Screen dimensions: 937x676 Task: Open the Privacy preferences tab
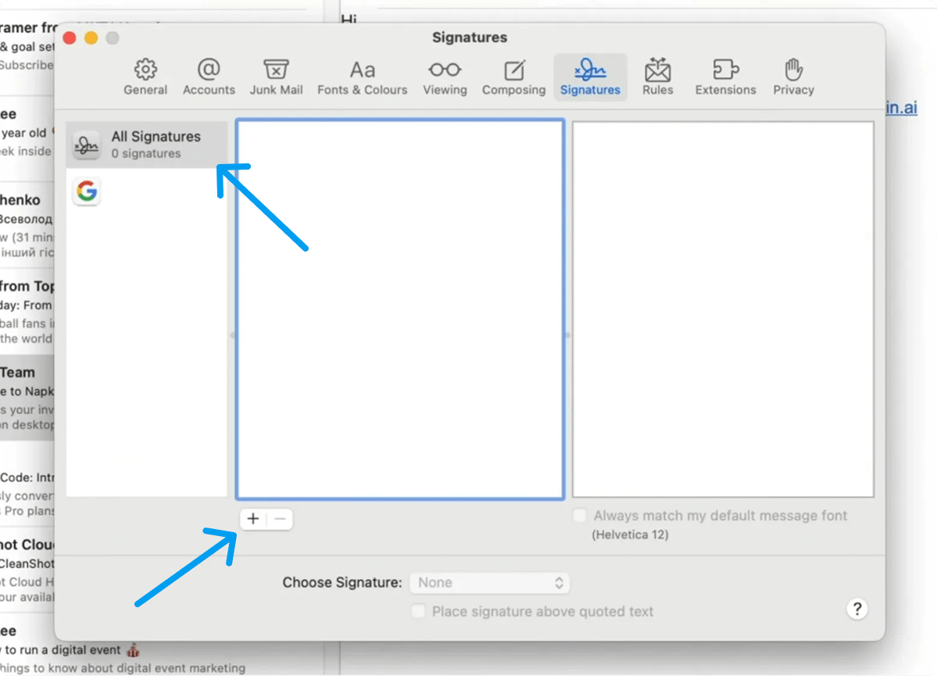793,77
